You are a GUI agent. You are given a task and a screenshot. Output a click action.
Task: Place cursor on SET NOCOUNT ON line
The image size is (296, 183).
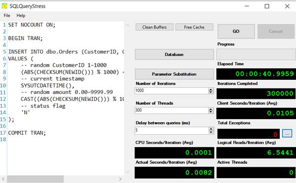coord(32,25)
